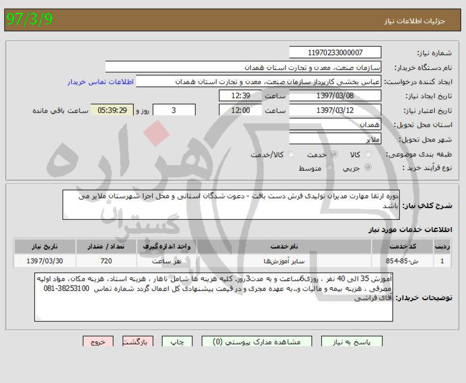Image resolution: width=466 pixels, height=383 pixels.
Task: Click creation time field 12:39
Action: (240, 96)
